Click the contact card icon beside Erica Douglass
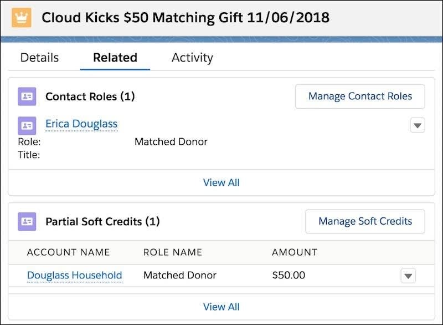 pyautogui.click(x=27, y=123)
